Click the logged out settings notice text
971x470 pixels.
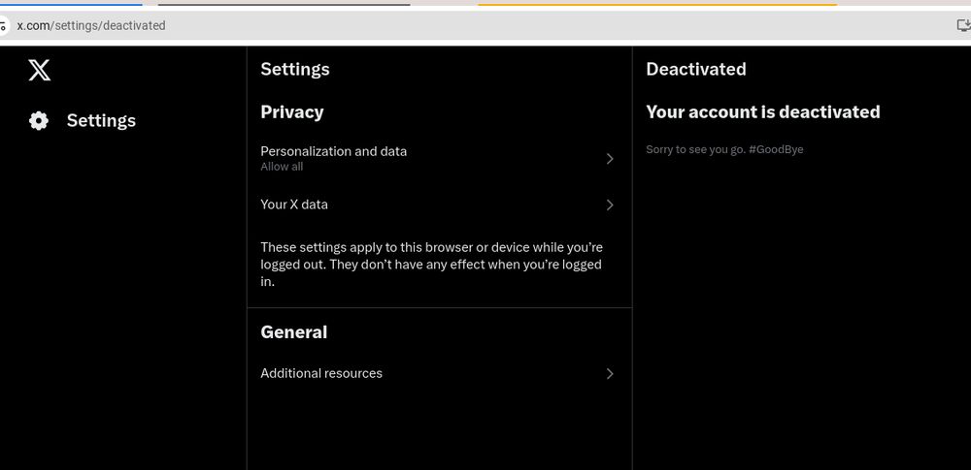(x=432, y=265)
